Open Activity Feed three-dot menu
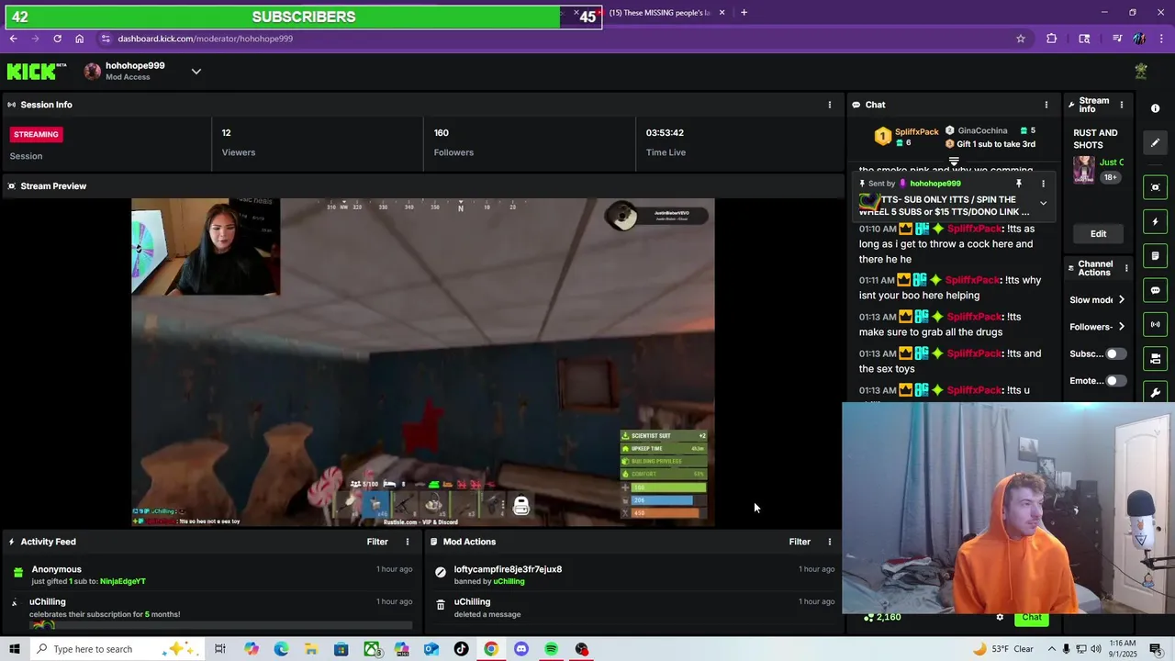Screen dimensions: 1175x661 (408, 542)
